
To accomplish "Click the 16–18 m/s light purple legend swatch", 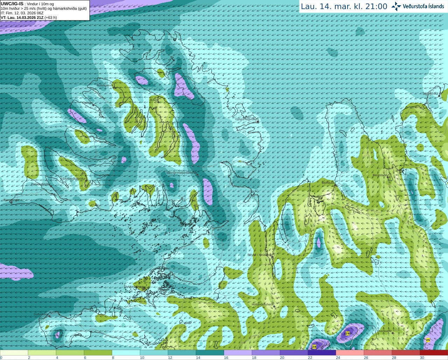I will (238, 353).
